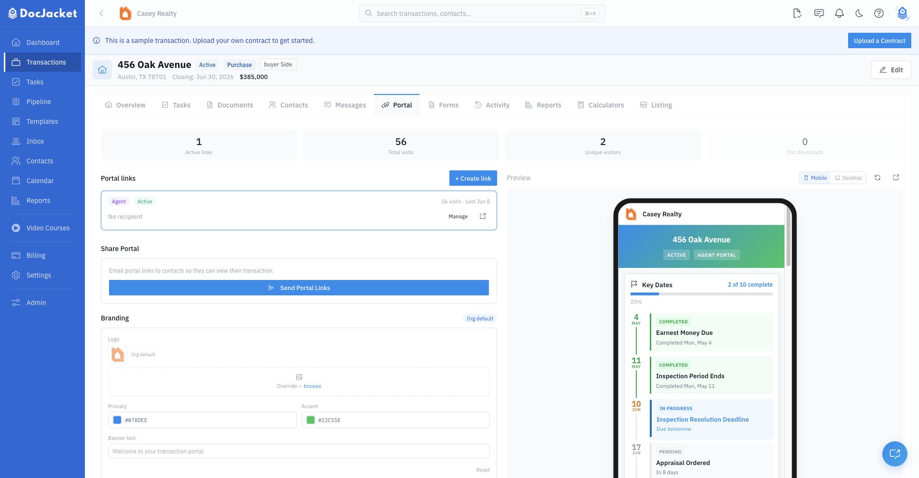Open Tasks in the sidebar
This screenshot has width=919, height=478.
click(x=42, y=82)
